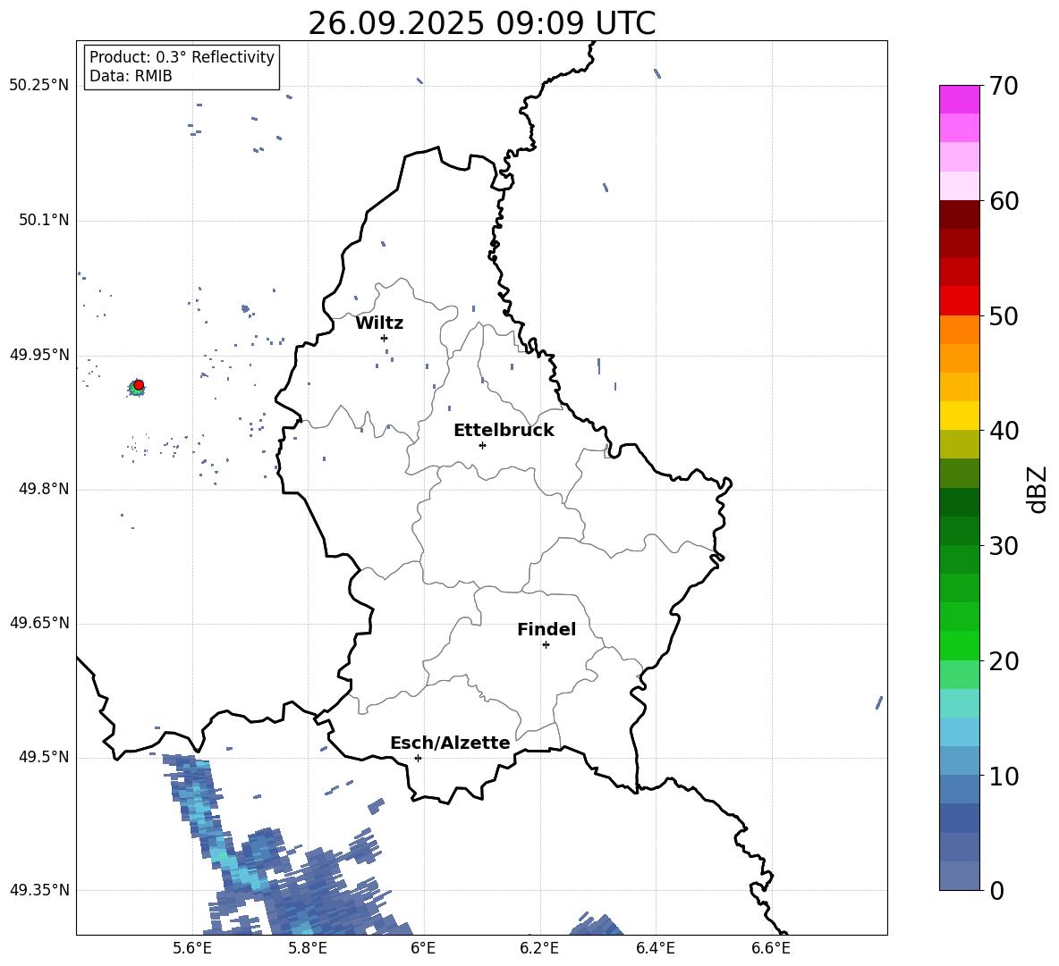The width and height of the screenshot is (1059, 966).
Task: Click the cross marker below Findel
Action: point(546,645)
